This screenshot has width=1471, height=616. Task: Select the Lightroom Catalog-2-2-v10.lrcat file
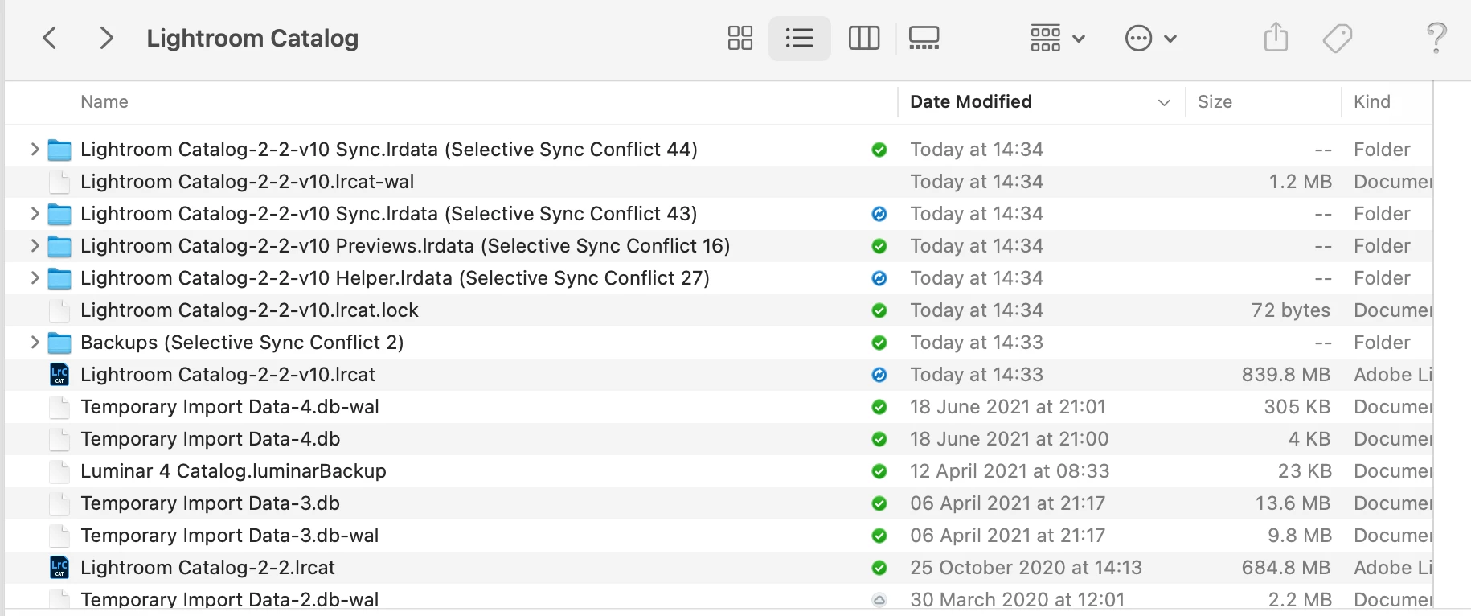click(x=227, y=375)
